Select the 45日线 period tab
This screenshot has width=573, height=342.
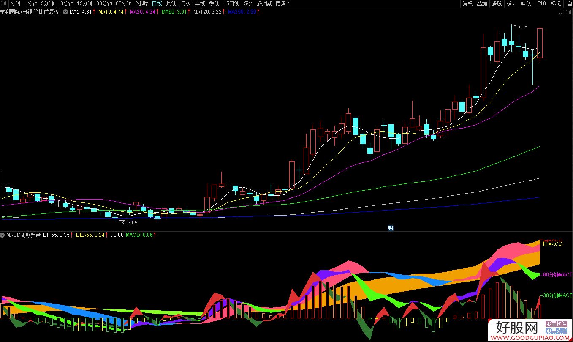pos(231,3)
